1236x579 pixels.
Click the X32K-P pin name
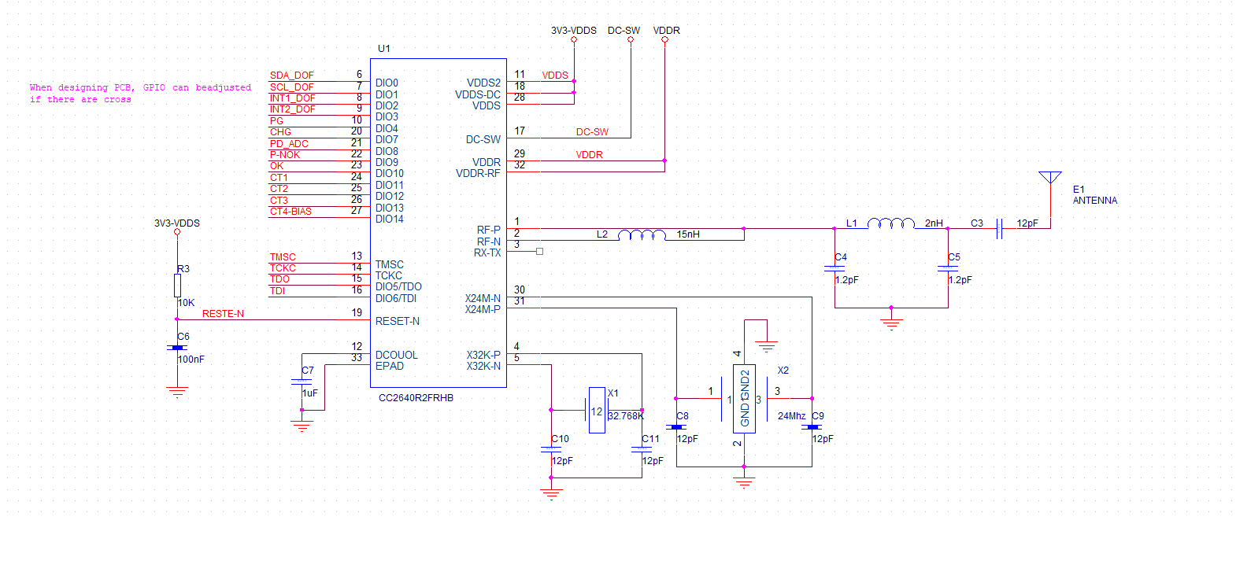483,355
